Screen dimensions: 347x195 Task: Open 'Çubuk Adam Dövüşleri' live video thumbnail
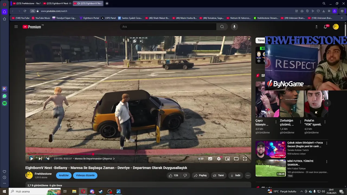[x=271, y=149]
